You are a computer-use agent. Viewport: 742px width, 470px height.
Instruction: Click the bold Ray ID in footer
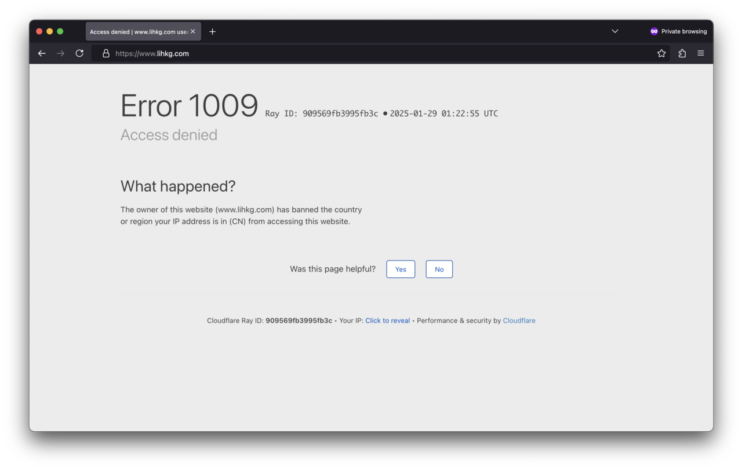coord(299,321)
